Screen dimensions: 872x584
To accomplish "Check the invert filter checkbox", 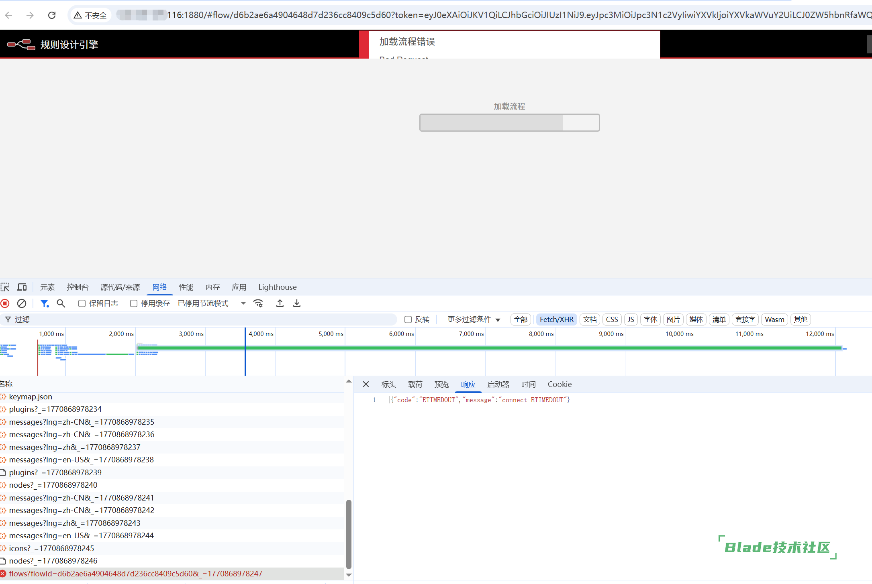I will (x=408, y=319).
